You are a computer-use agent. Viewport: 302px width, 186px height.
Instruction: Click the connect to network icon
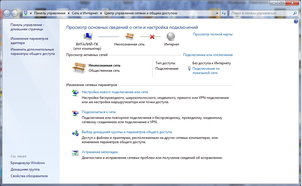coord(75,113)
